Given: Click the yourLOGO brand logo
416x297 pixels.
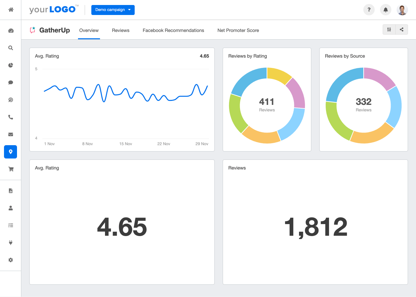Looking at the screenshot, I should 54,10.
